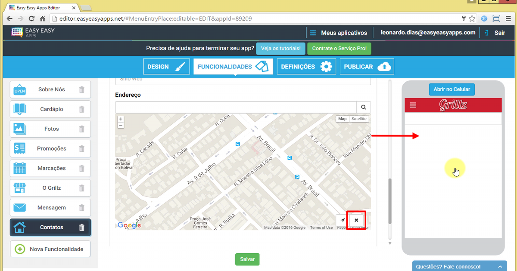517x271 pixels.
Task: Open hamburger menu in phone preview
Action: 413,105
